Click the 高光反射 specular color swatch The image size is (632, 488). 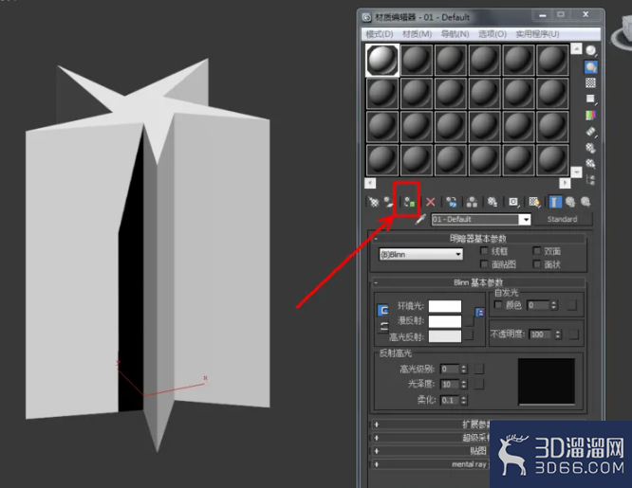(445, 336)
